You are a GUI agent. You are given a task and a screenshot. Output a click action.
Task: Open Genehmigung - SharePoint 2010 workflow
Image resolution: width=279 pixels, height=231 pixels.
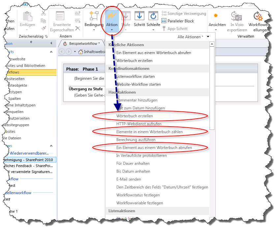pyautogui.click(x=30, y=159)
